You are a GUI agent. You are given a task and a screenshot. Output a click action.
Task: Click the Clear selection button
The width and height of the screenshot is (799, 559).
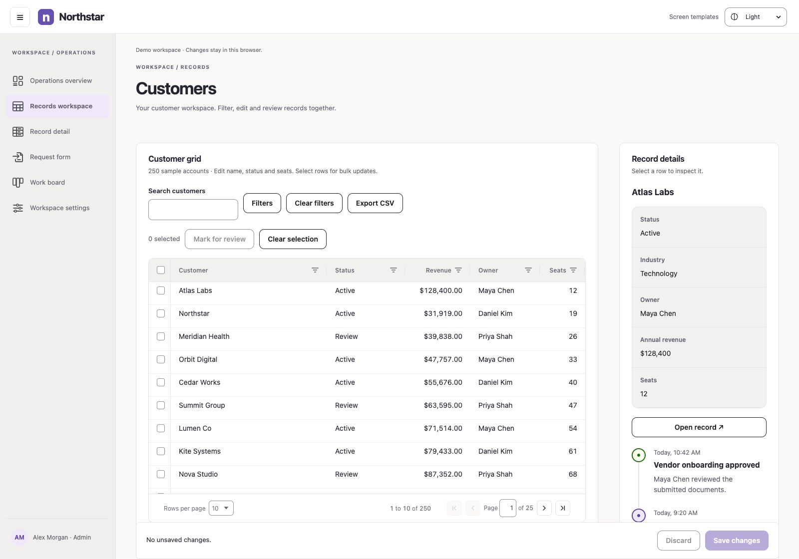coord(293,239)
